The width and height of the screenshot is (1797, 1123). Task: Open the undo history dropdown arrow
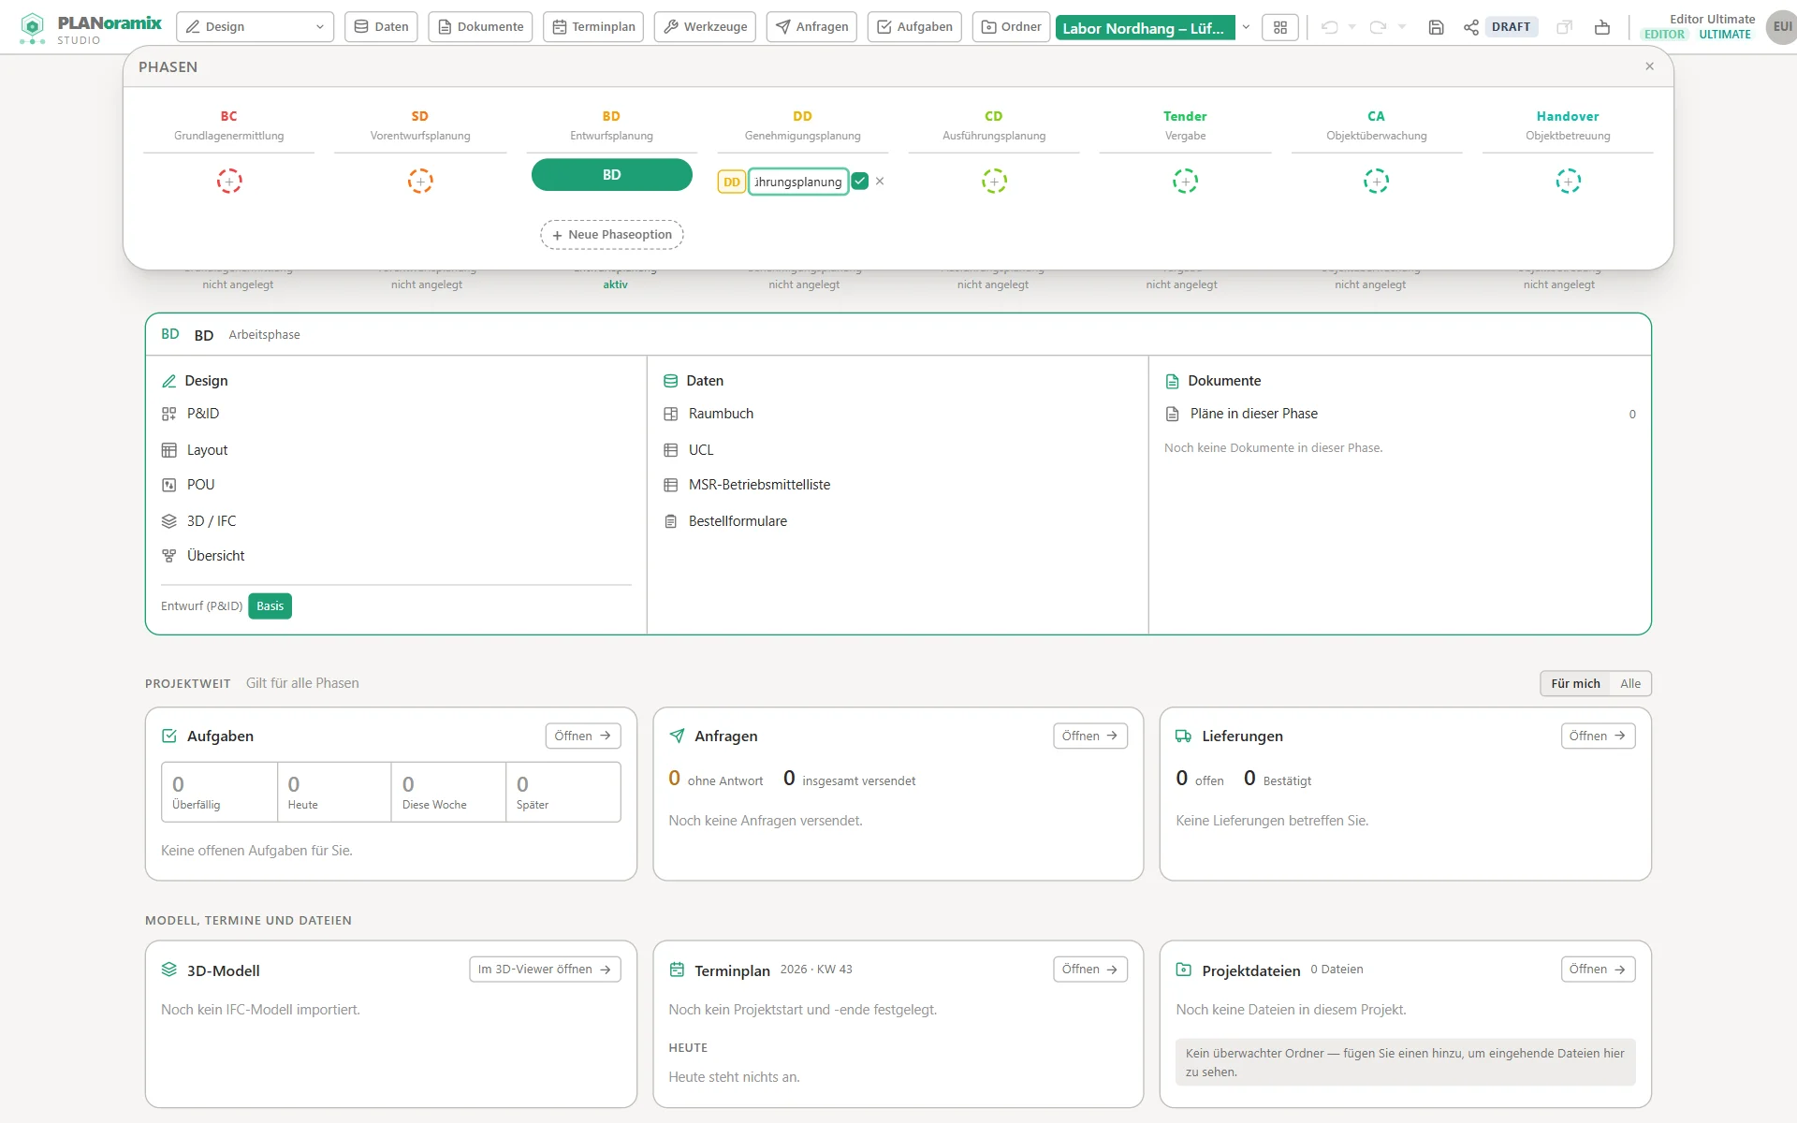coord(1351,27)
